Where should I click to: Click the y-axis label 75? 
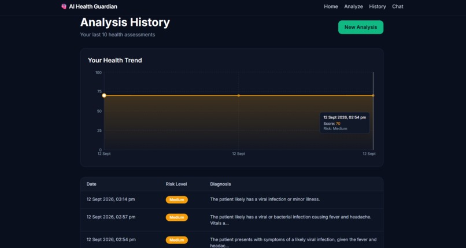point(99,92)
